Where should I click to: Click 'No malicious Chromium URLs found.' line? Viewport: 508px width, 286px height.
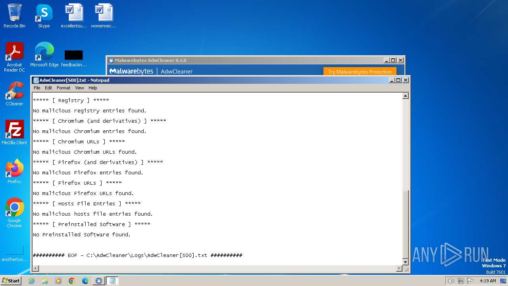click(x=85, y=152)
